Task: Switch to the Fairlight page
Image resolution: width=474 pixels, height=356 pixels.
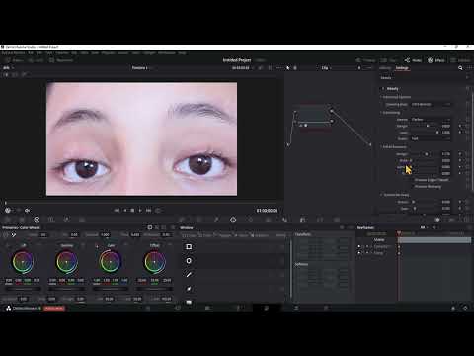Action: pyautogui.click(x=296, y=308)
